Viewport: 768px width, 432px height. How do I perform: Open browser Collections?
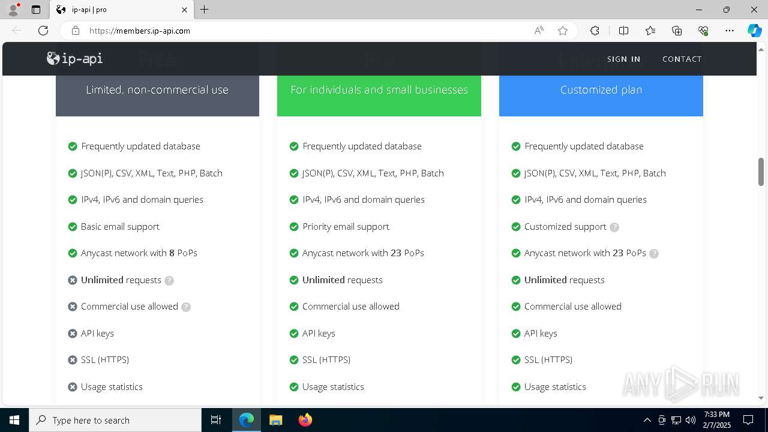(x=677, y=31)
